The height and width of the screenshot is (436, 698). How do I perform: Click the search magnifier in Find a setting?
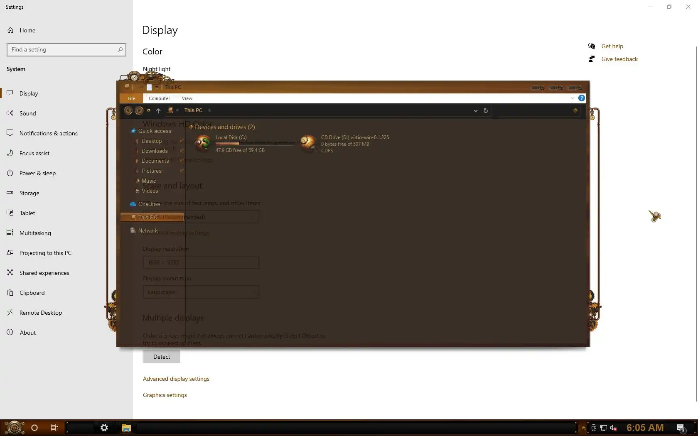[x=120, y=49]
